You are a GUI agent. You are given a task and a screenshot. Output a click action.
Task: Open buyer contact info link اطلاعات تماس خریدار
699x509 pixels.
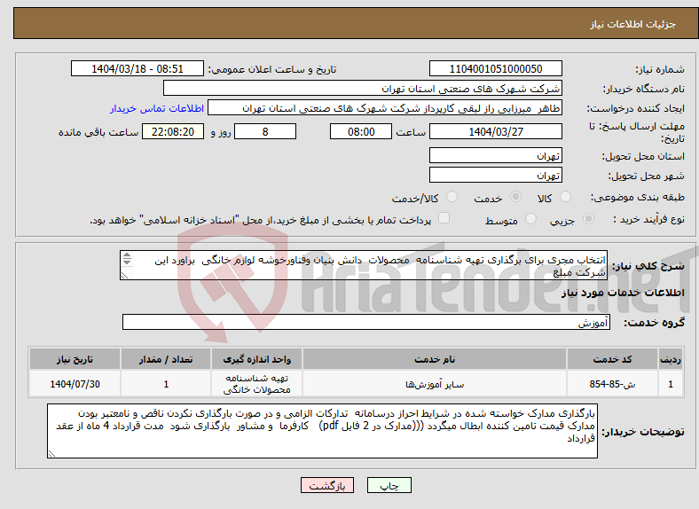pos(157,108)
